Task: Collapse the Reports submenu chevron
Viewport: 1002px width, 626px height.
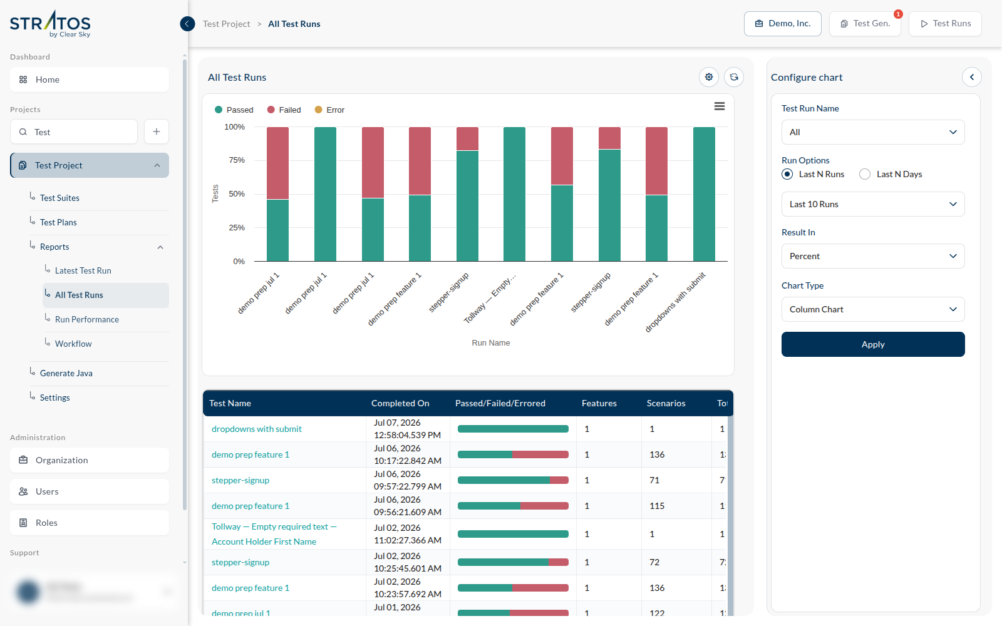Action: point(160,247)
